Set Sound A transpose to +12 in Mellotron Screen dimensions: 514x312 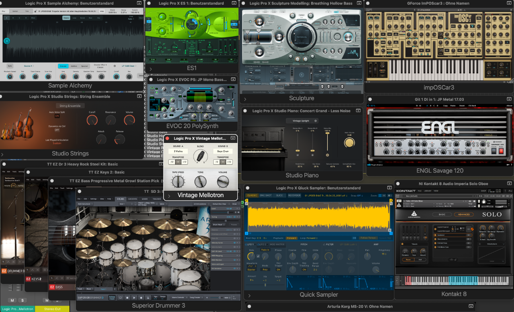coord(184,162)
